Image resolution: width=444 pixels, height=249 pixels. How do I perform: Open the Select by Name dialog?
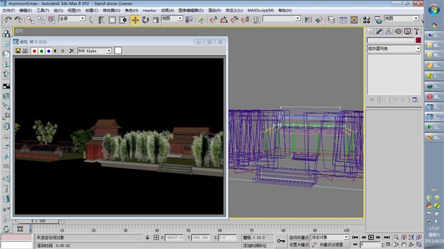tap(101, 20)
